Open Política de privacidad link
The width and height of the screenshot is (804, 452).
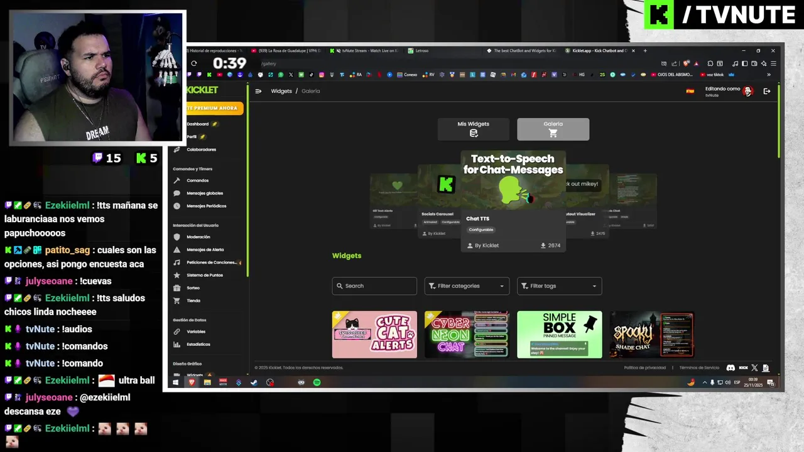coord(645,368)
